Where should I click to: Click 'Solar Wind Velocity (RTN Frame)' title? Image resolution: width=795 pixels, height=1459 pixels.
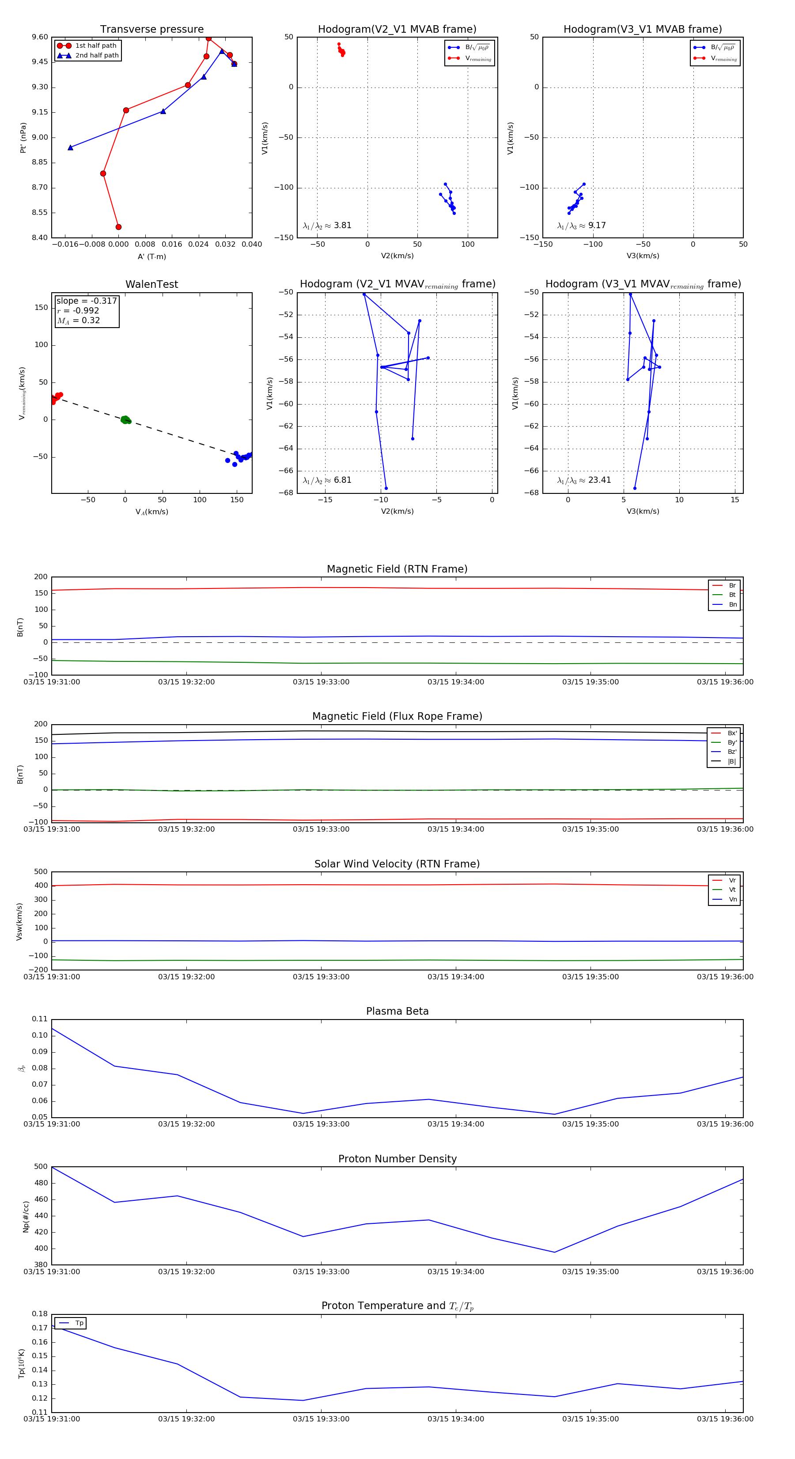pyautogui.click(x=397, y=864)
